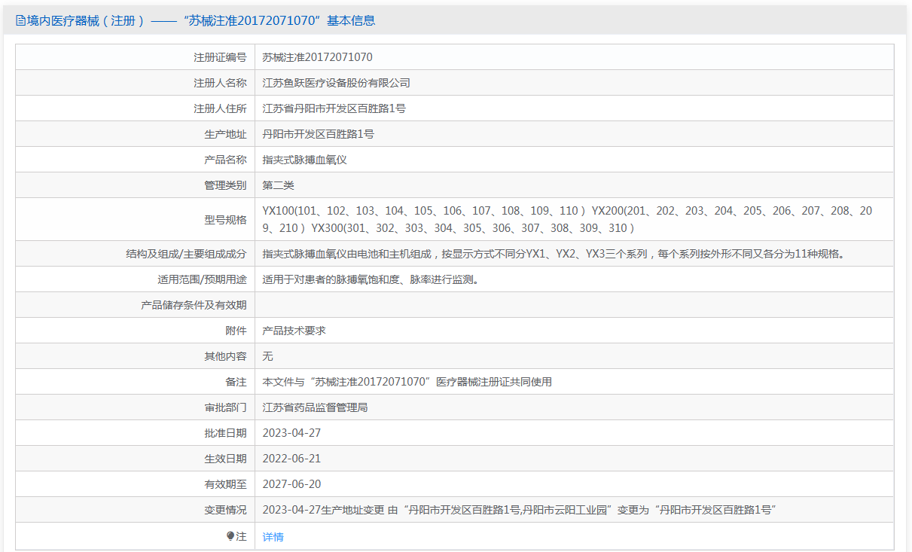Screen dimensions: 912x552
Task: Select approval date 2023-04-27
Action: pos(291,433)
